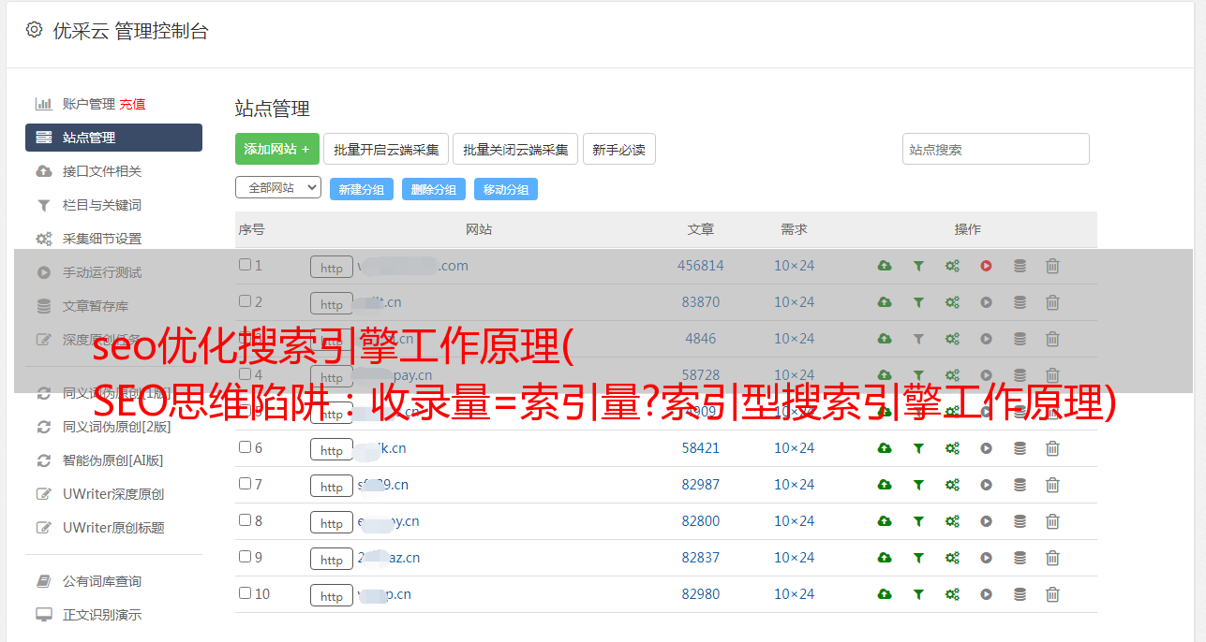Image resolution: width=1206 pixels, height=642 pixels.
Task: Tick the checkbox for row 9
Action: click(245, 557)
